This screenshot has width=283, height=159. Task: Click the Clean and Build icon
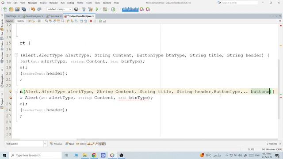click(90, 9)
